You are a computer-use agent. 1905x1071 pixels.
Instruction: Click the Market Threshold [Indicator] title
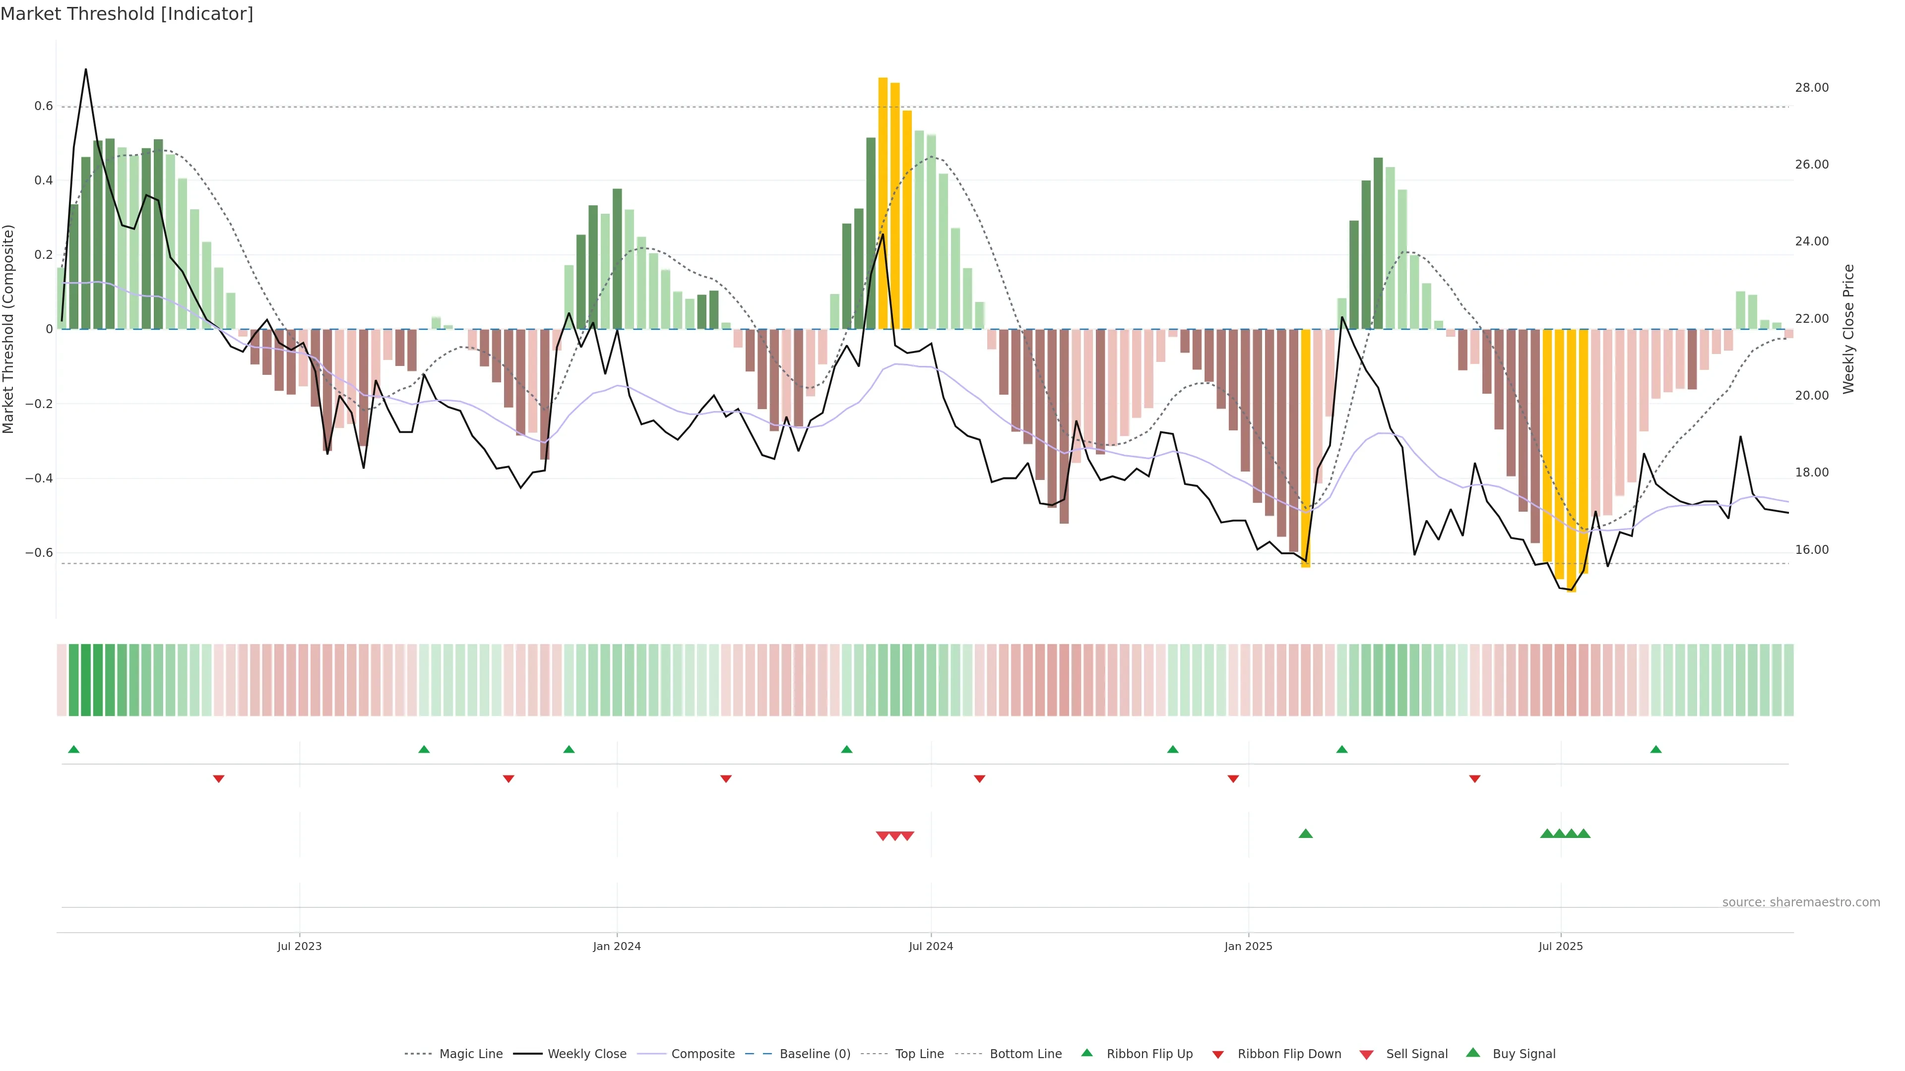pyautogui.click(x=127, y=14)
